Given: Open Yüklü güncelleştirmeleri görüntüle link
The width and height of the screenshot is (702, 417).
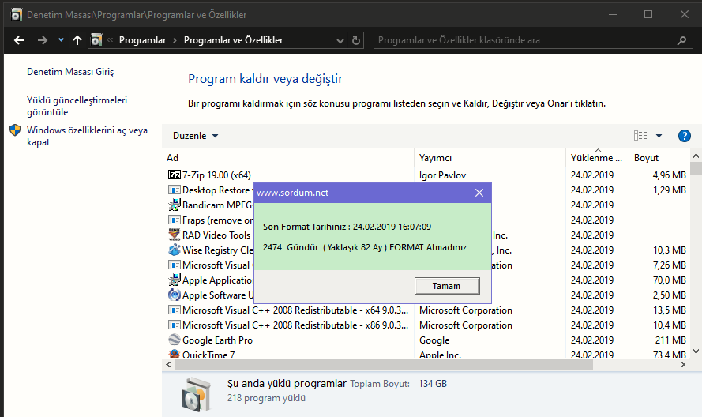Looking at the screenshot, I should point(77,106).
